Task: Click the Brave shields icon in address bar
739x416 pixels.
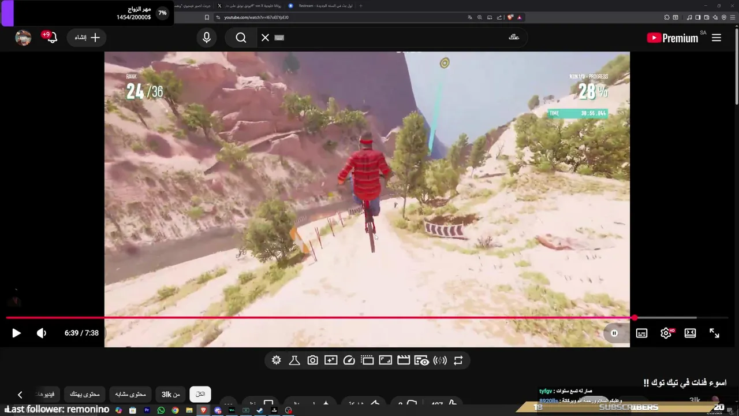Action: pyautogui.click(x=510, y=17)
